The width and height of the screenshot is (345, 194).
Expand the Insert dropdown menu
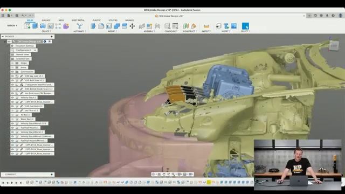click(x=226, y=31)
